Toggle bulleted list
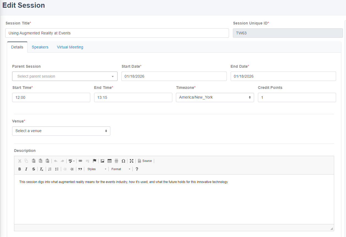346x237 pixels. (x=57, y=169)
